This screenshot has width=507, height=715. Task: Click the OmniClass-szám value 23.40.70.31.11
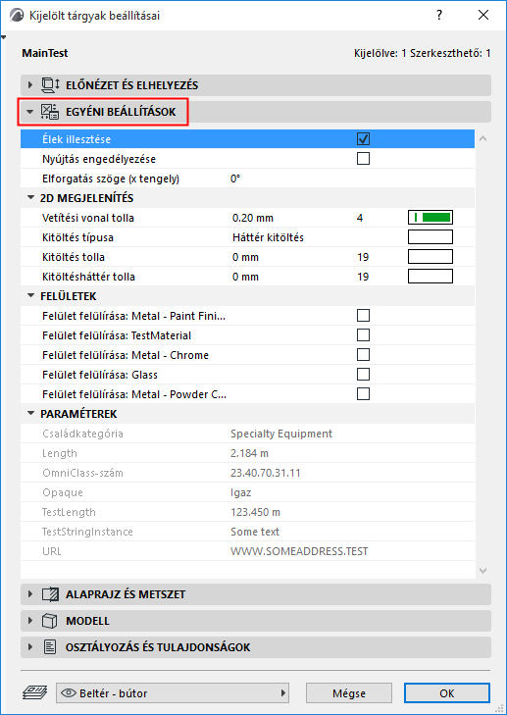pos(266,473)
